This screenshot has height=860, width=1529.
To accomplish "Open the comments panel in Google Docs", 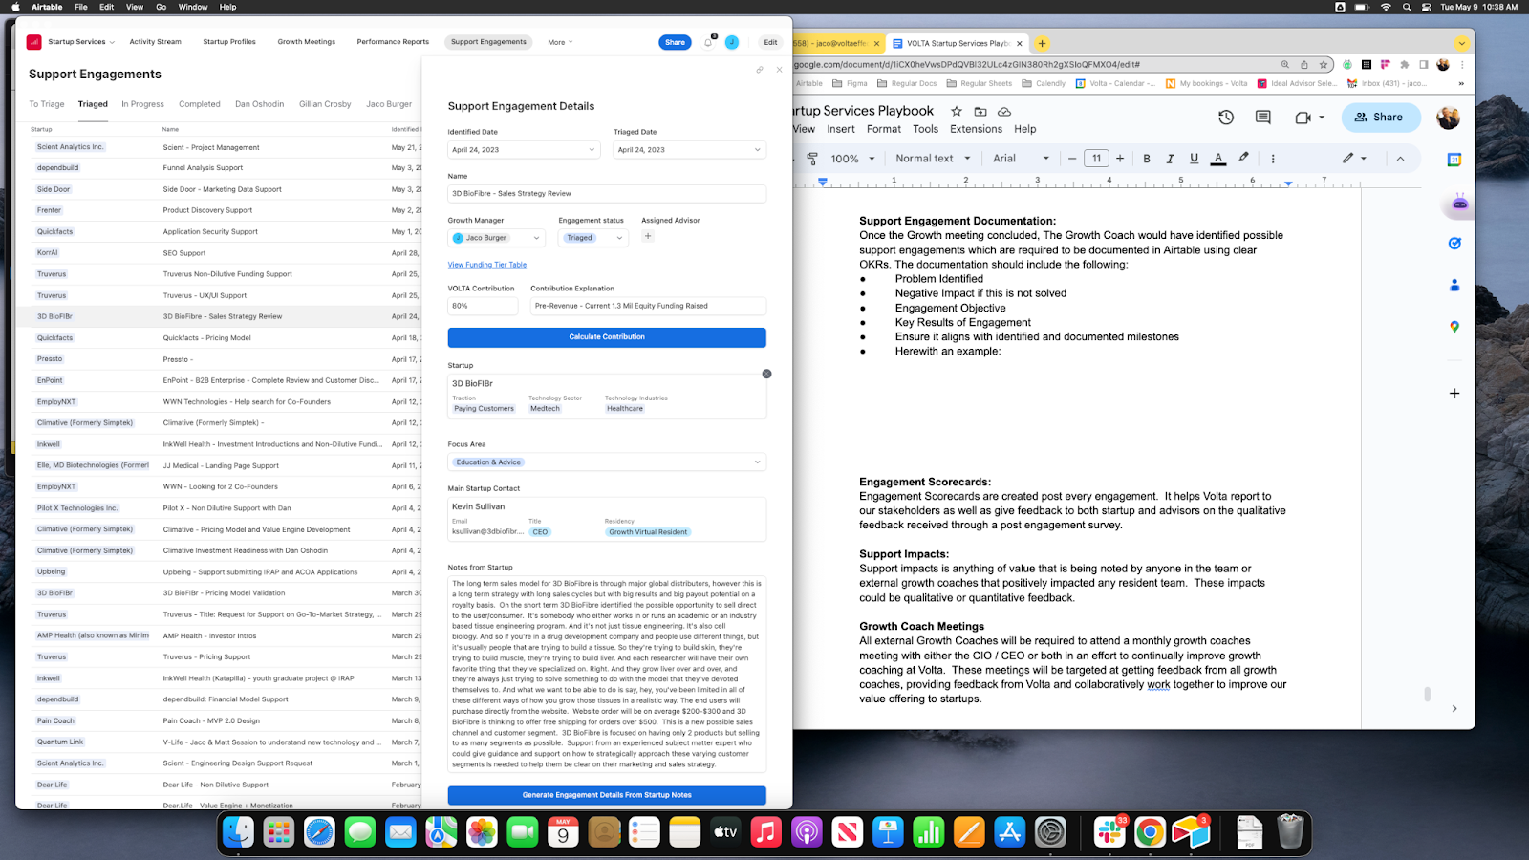I will click(x=1263, y=118).
